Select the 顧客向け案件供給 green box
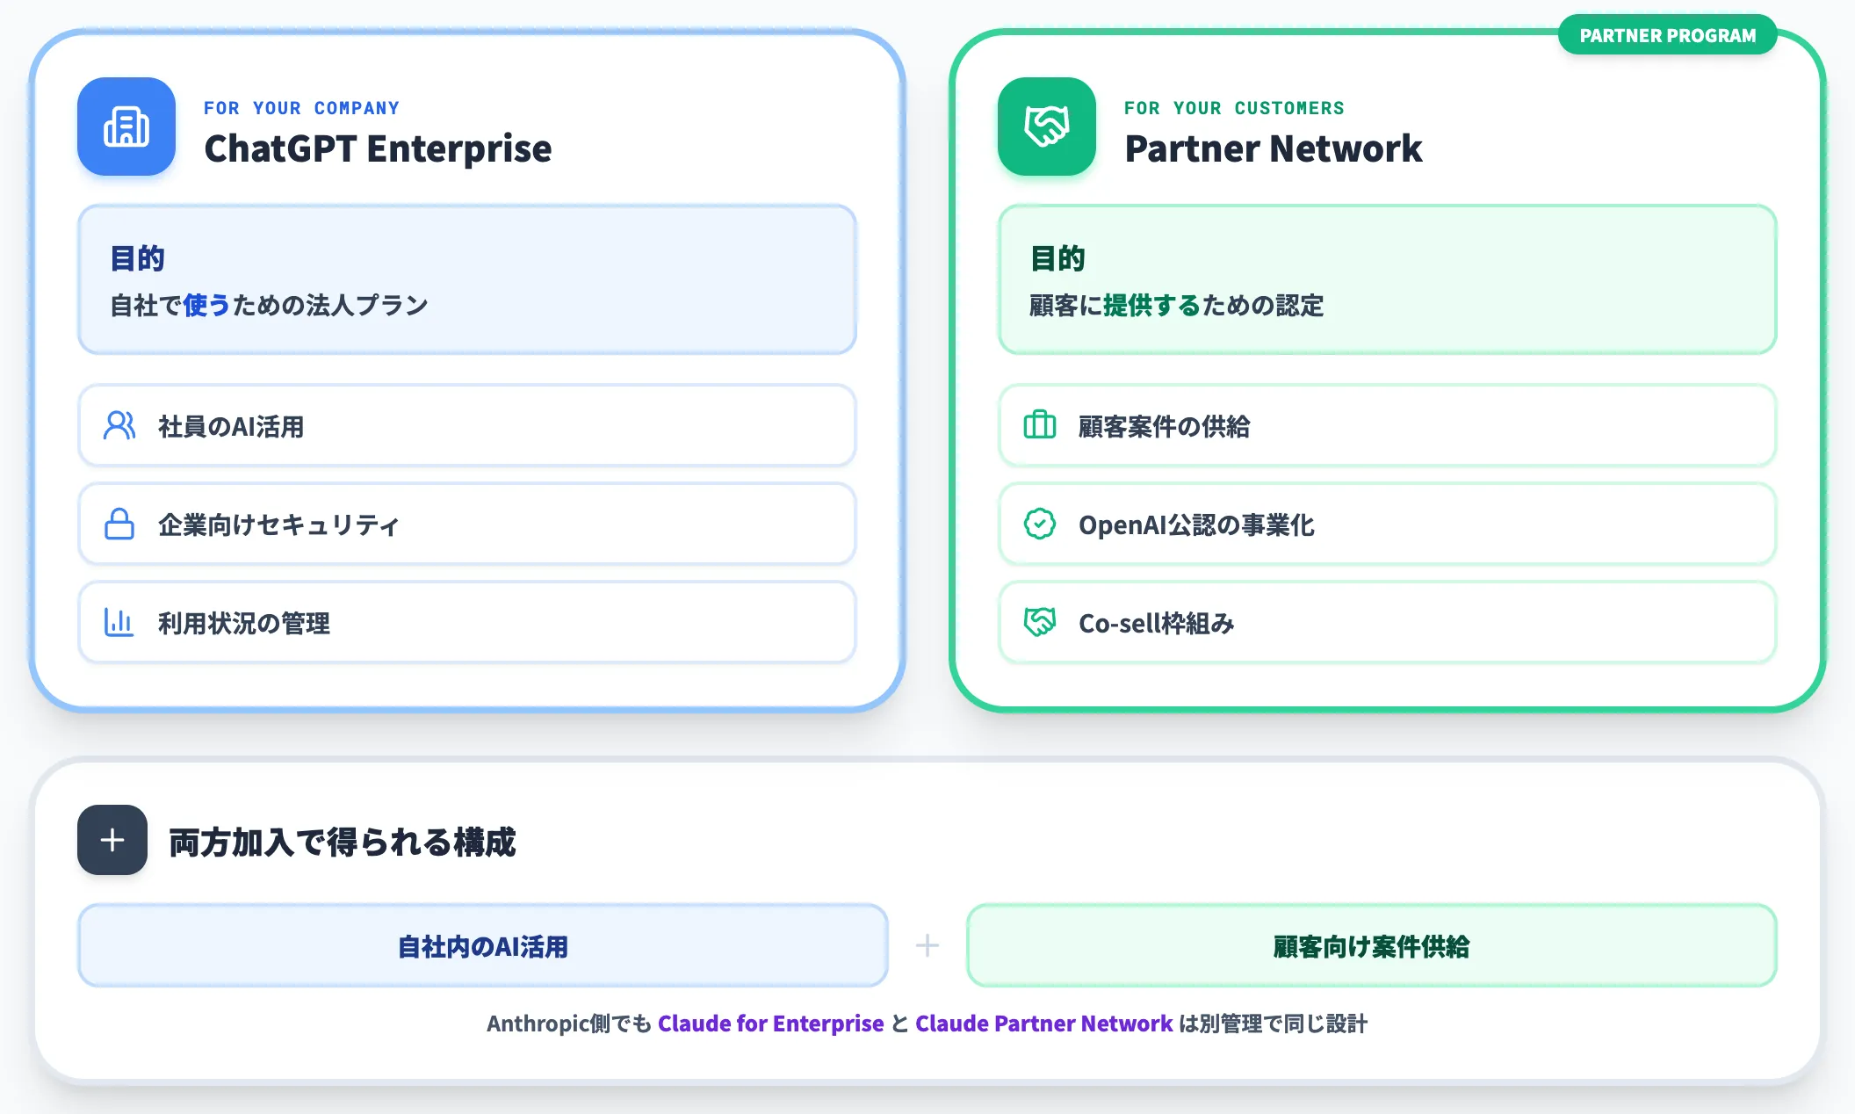Viewport: 1855px width, 1114px height. (x=1372, y=945)
